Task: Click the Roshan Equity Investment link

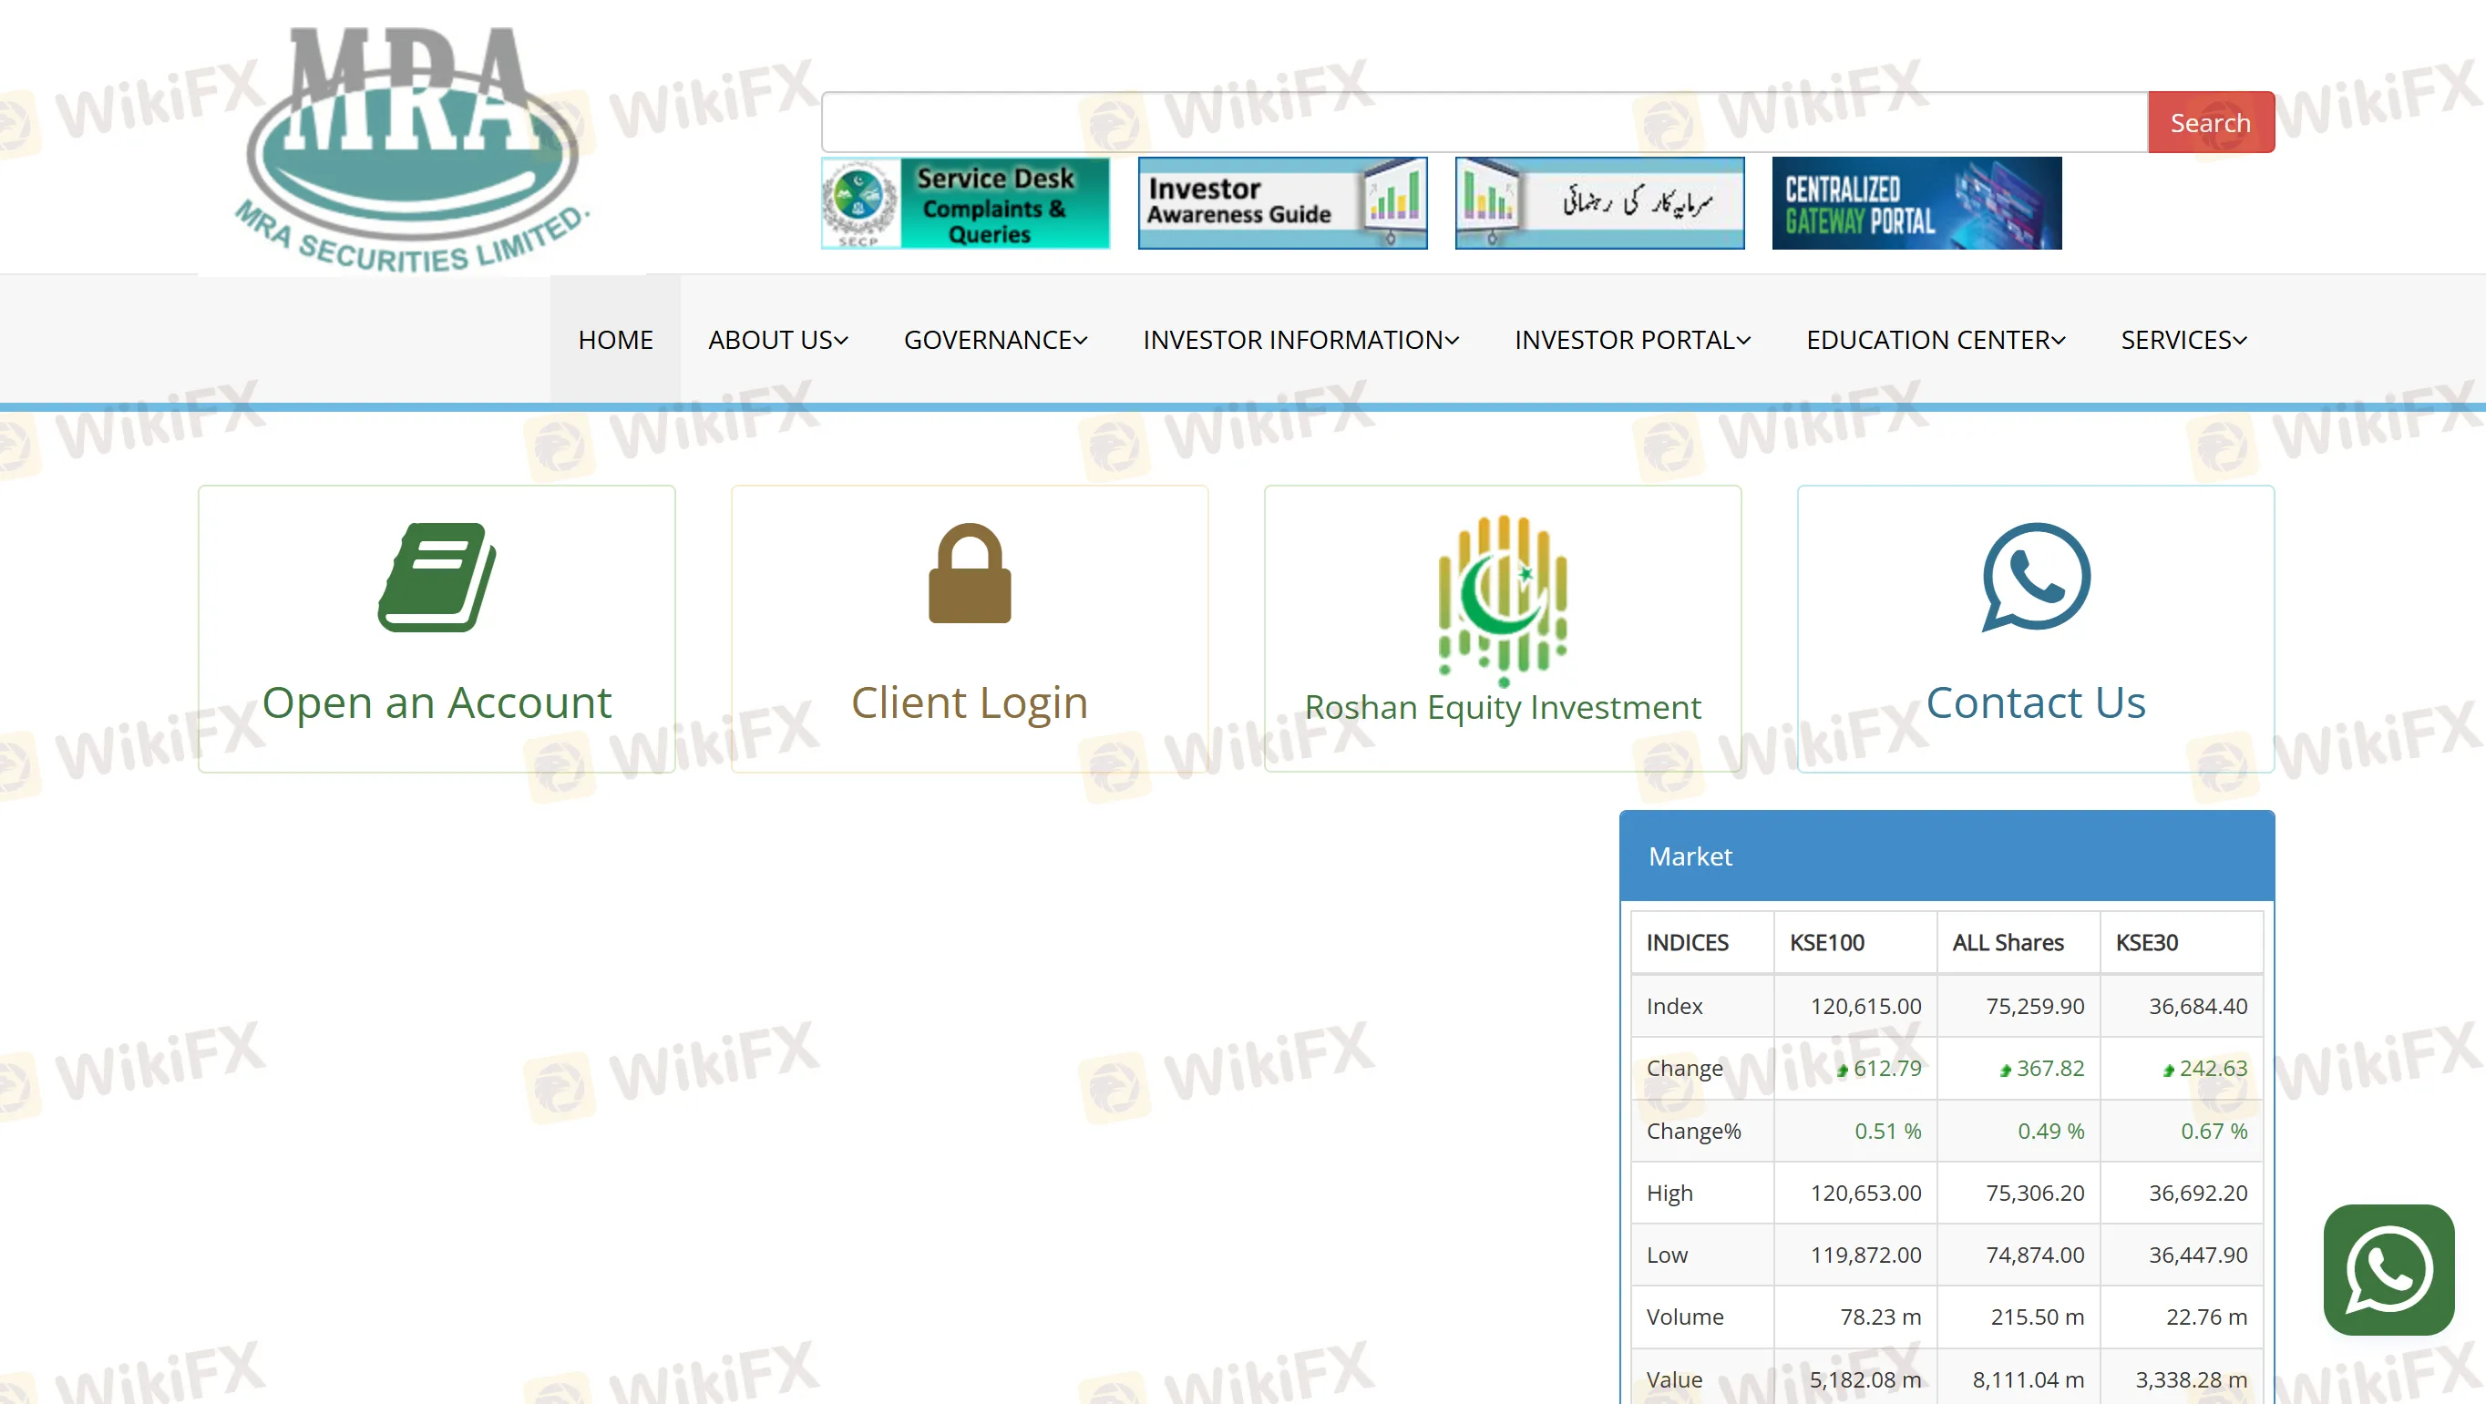Action: [x=1503, y=707]
